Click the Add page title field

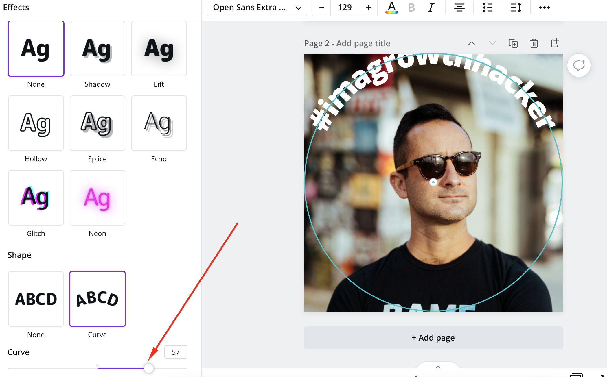tap(363, 43)
